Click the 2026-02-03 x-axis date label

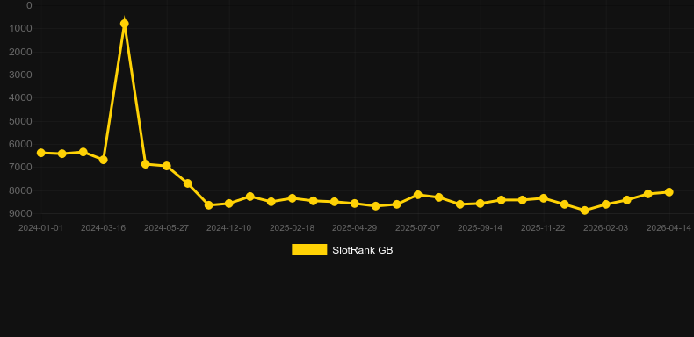606,228
